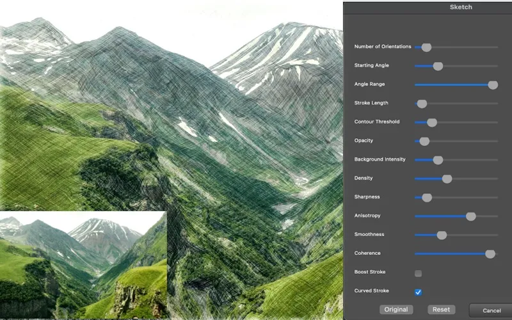Click the Original button
Viewport: 512px width, 320px height.
tap(396, 310)
